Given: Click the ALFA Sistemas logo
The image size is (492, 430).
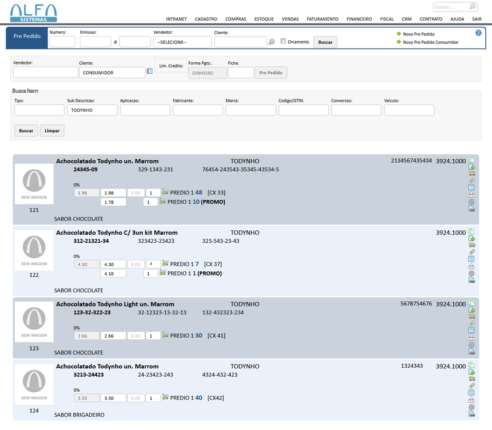Looking at the screenshot, I should (33, 13).
